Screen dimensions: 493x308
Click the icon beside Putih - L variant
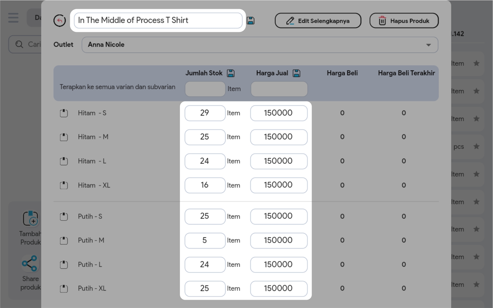pos(64,265)
